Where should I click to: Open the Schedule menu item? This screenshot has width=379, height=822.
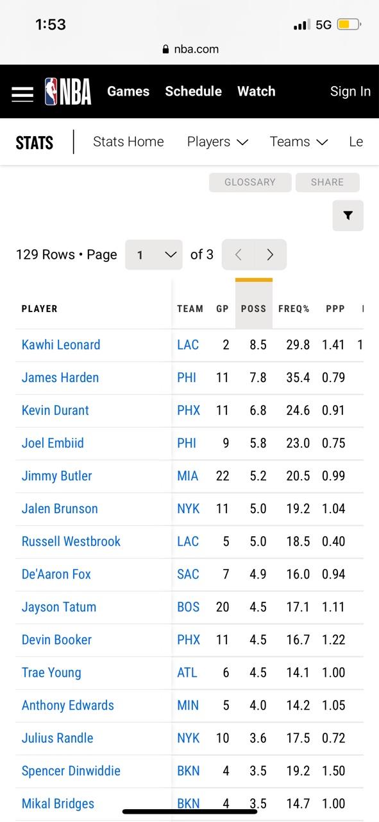click(x=193, y=92)
